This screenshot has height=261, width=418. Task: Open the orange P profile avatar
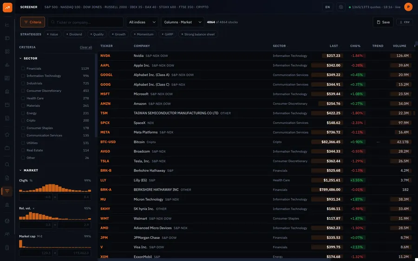(408, 7)
